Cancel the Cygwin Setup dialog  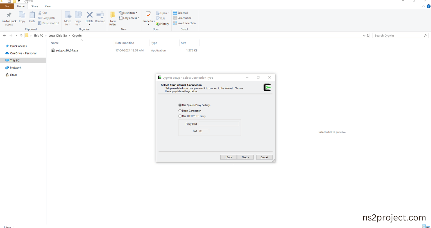(264, 157)
